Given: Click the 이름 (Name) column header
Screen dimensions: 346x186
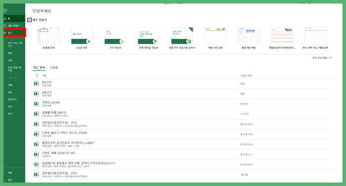Looking at the screenshot, I should tap(44, 76).
